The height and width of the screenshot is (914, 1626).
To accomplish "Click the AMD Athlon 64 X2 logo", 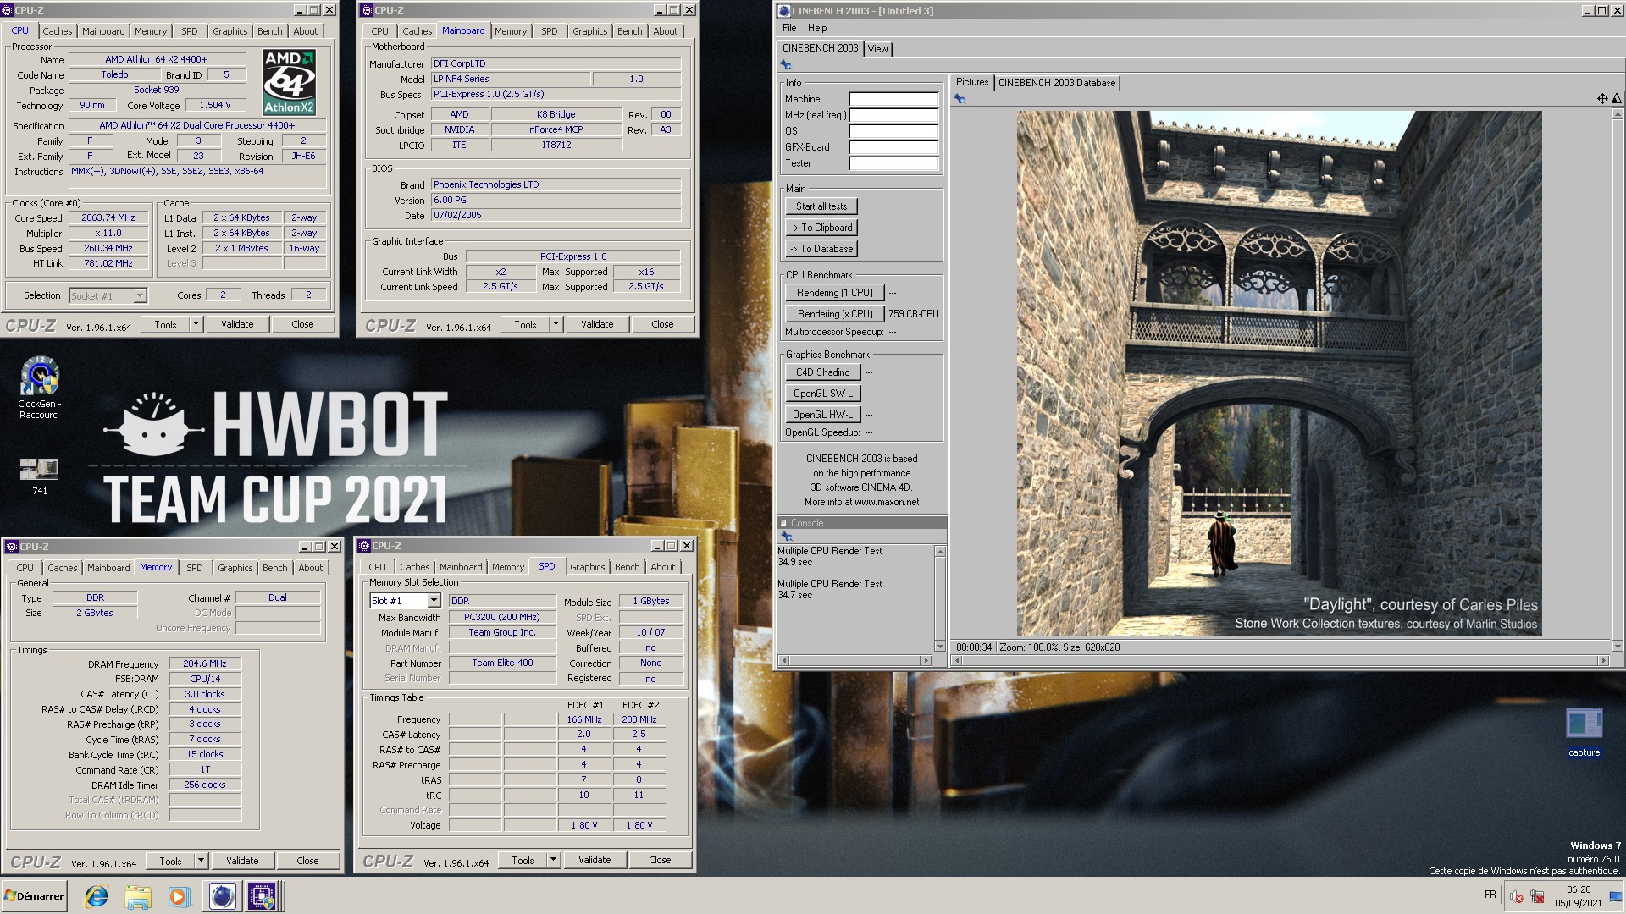I will pyautogui.click(x=289, y=82).
